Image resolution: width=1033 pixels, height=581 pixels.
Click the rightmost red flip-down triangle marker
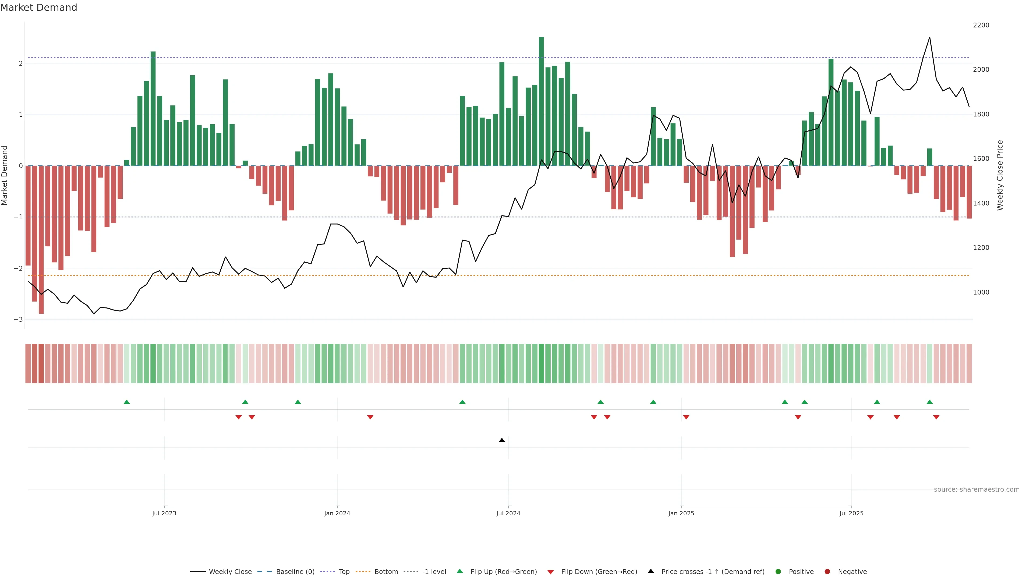[x=936, y=417]
